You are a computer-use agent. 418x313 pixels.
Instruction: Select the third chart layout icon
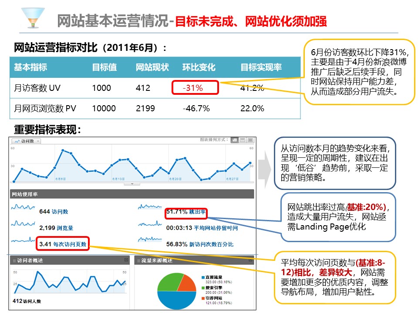(250, 140)
